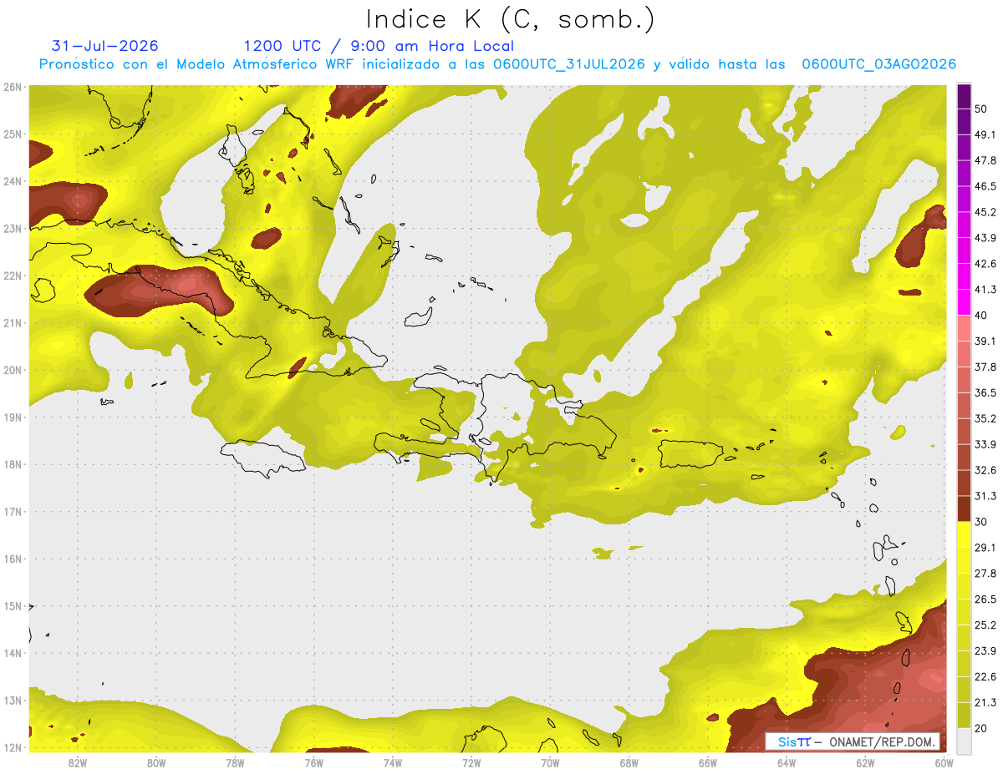The height and width of the screenshot is (774, 1003).
Task: Click colorbar label "21.3"
Action: (x=985, y=701)
